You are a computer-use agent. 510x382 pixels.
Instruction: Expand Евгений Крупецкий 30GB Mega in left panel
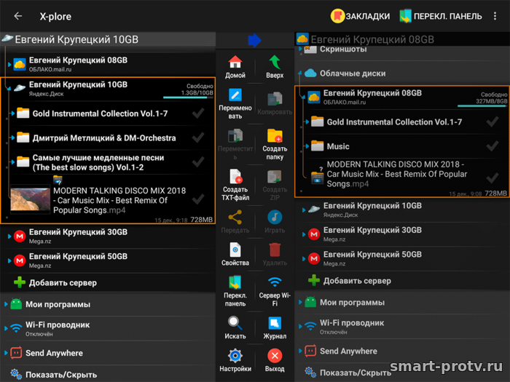[x=7, y=236]
